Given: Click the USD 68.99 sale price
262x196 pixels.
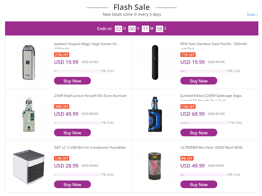Looking at the screenshot, I should click(x=192, y=114).
